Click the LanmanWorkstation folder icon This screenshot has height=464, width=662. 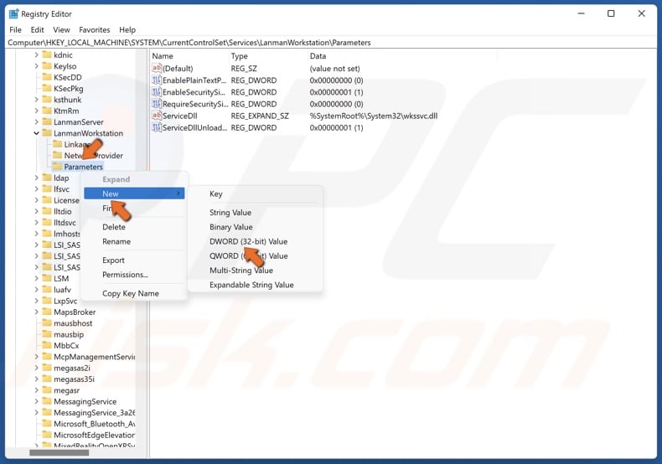tap(47, 133)
